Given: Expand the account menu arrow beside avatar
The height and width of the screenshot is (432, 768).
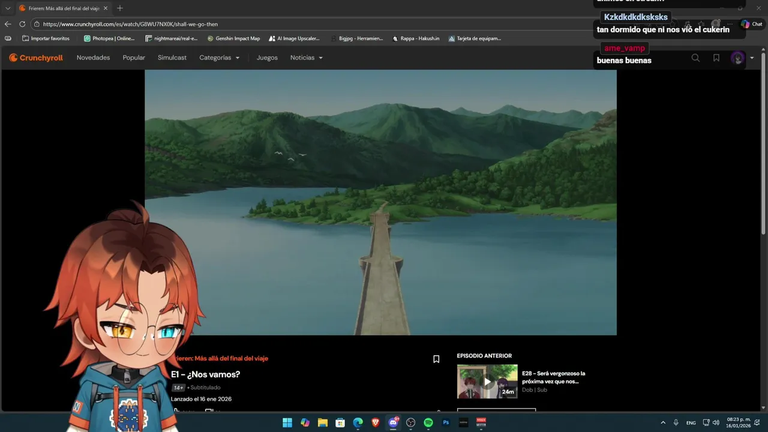Looking at the screenshot, I should tap(752, 58).
